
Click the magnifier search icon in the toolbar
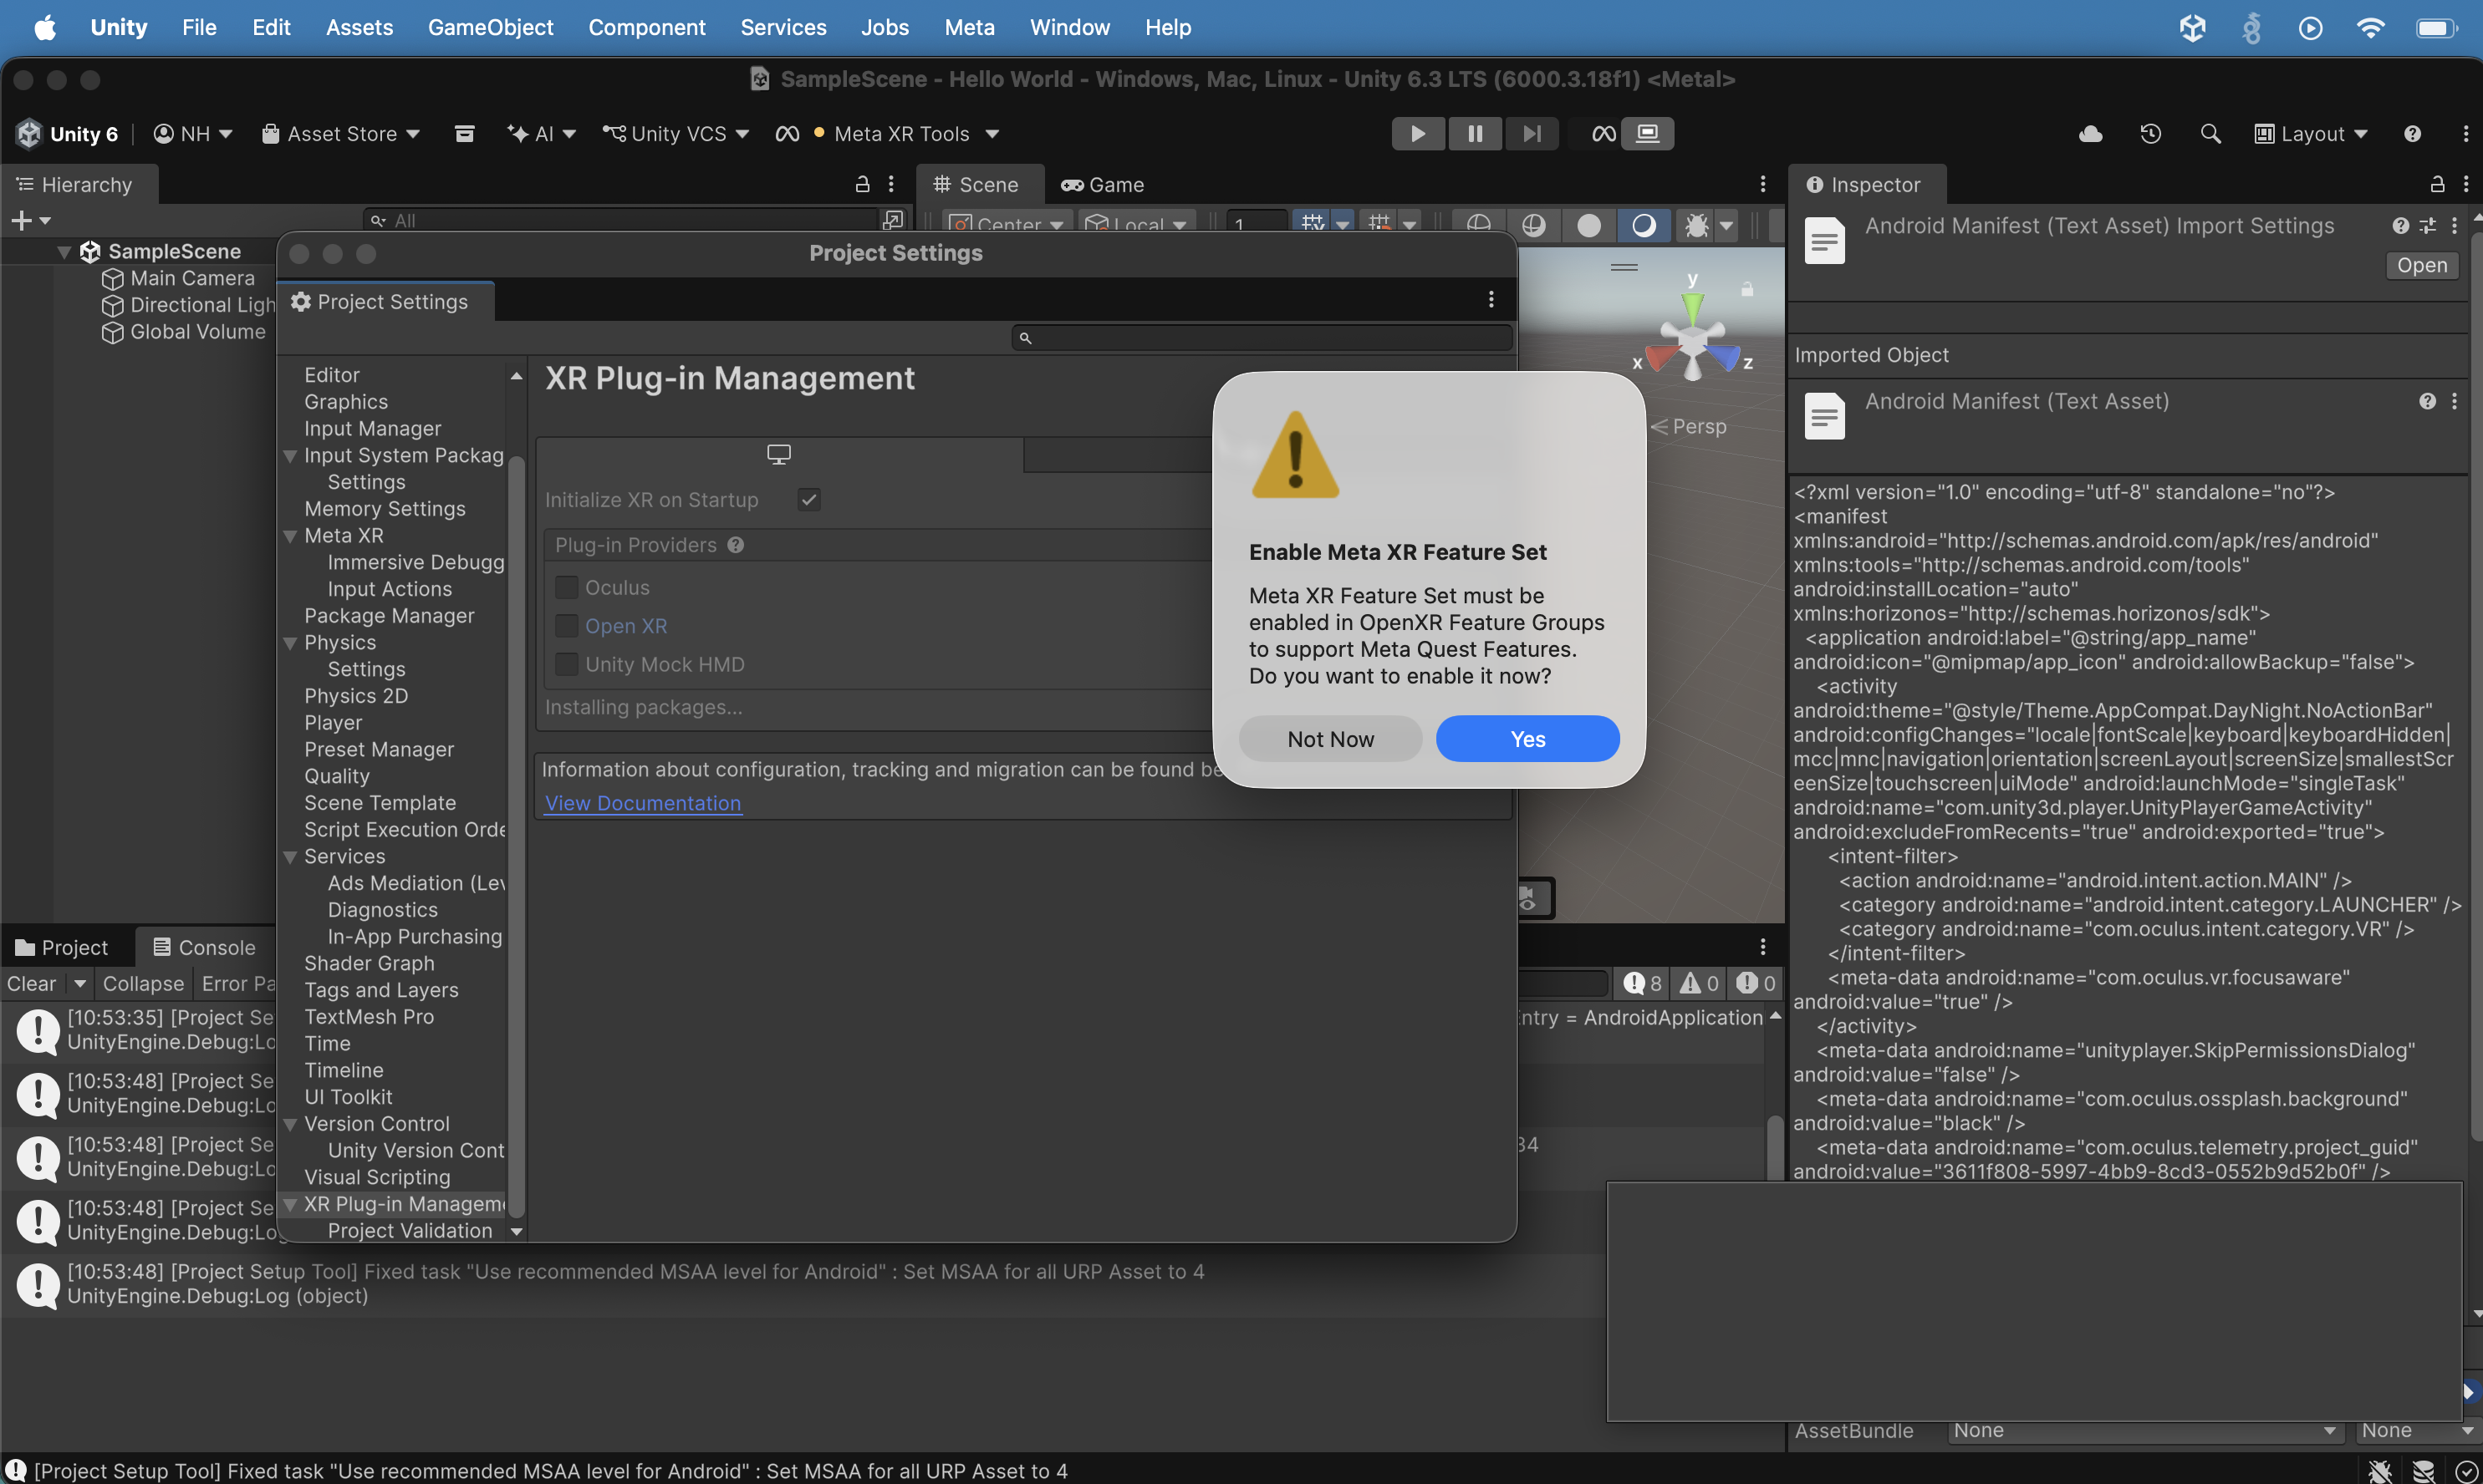[2210, 133]
